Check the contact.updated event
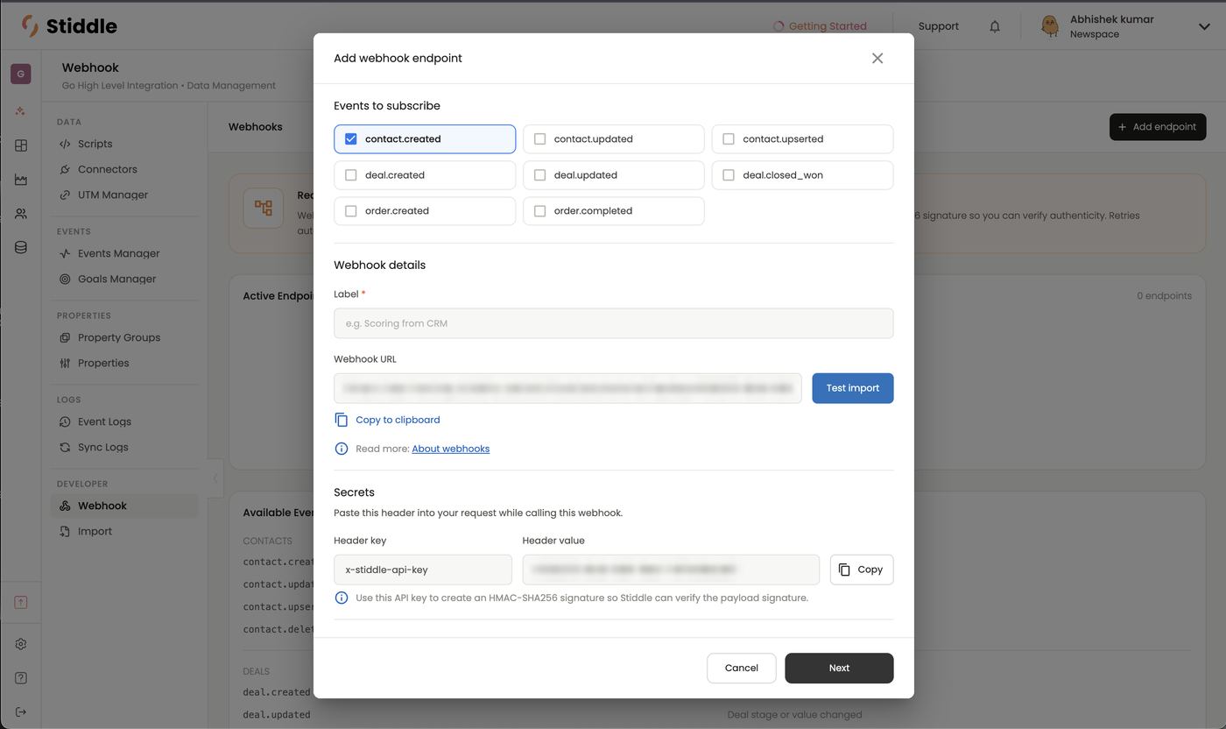1226x729 pixels. coord(540,139)
